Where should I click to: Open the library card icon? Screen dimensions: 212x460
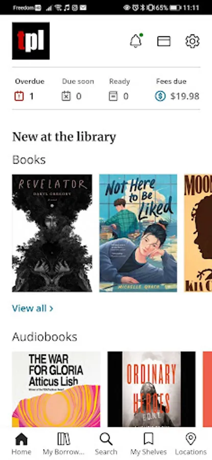164,41
